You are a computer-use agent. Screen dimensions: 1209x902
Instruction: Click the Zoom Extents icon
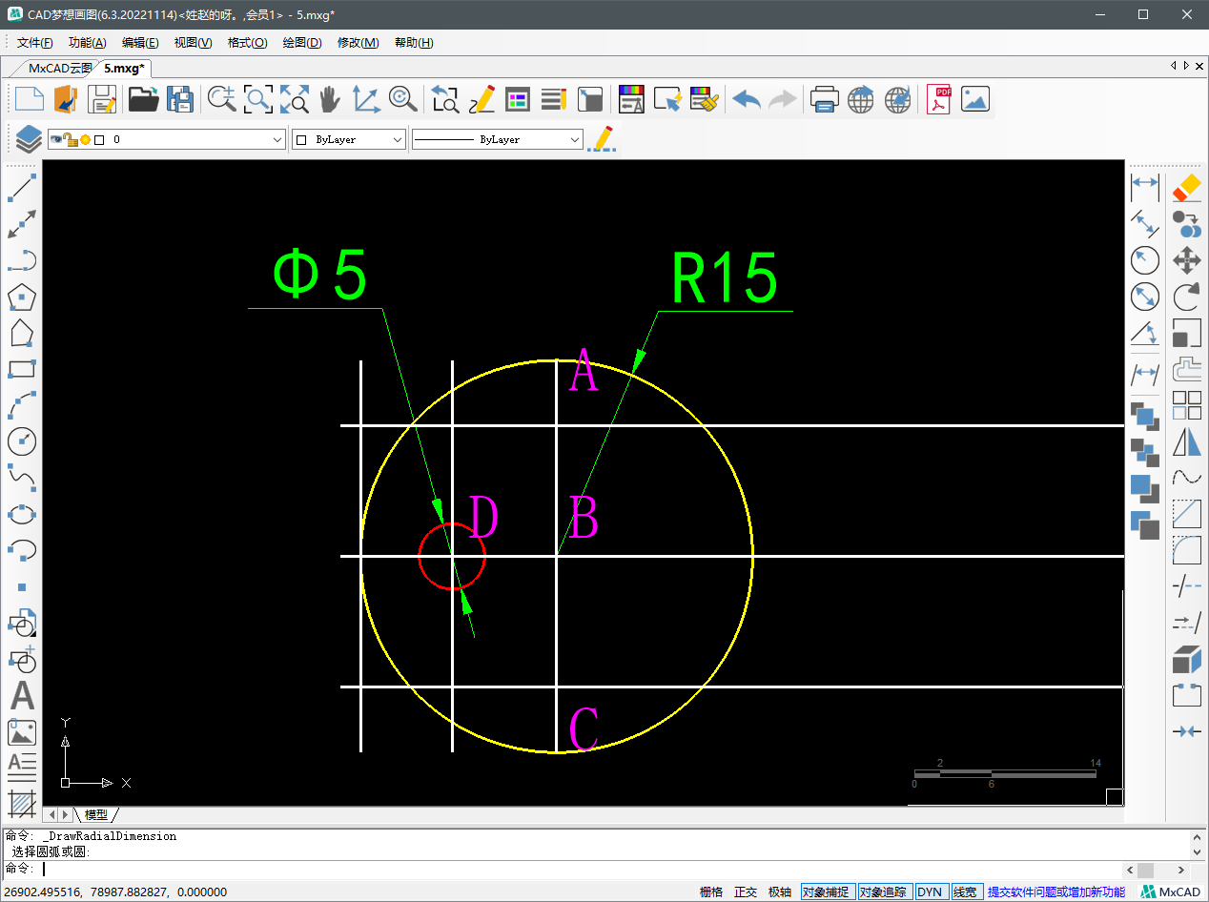click(294, 99)
